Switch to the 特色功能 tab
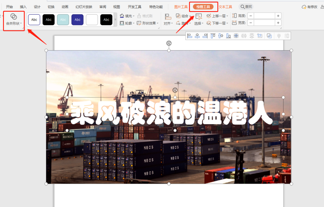Viewport: 324px width, 207px height. tap(156, 7)
